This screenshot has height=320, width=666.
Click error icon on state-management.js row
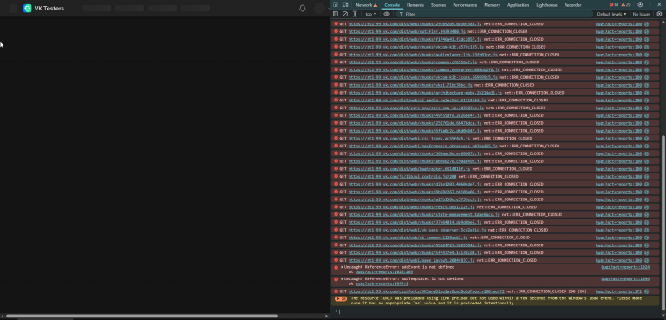coord(336,214)
